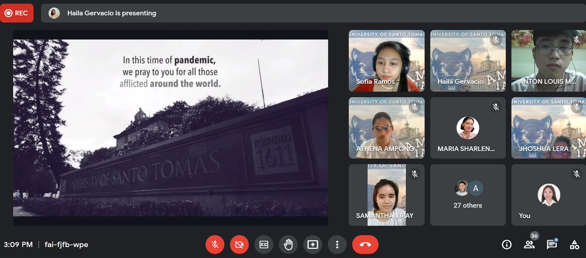Image resolution: width=586 pixels, height=258 pixels.
Task: Leave the call
Action: pyautogui.click(x=365, y=244)
